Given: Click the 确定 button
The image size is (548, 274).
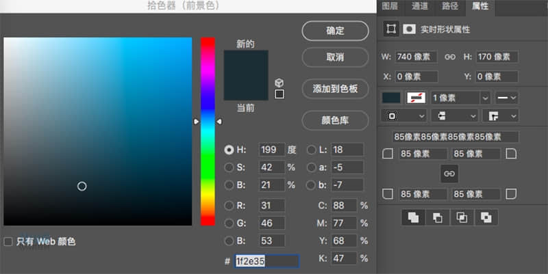Looking at the screenshot, I should (x=335, y=31).
